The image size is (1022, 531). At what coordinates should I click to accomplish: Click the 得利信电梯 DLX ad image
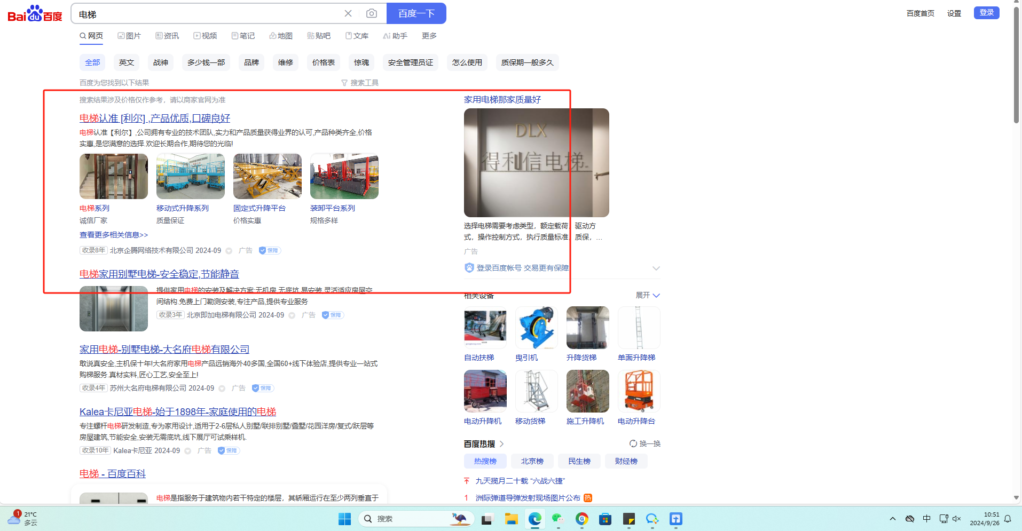point(537,163)
